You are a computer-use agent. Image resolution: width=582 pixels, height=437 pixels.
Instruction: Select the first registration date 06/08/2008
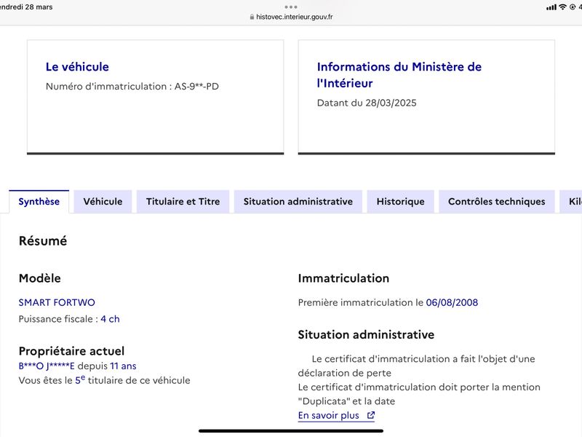[452, 302]
